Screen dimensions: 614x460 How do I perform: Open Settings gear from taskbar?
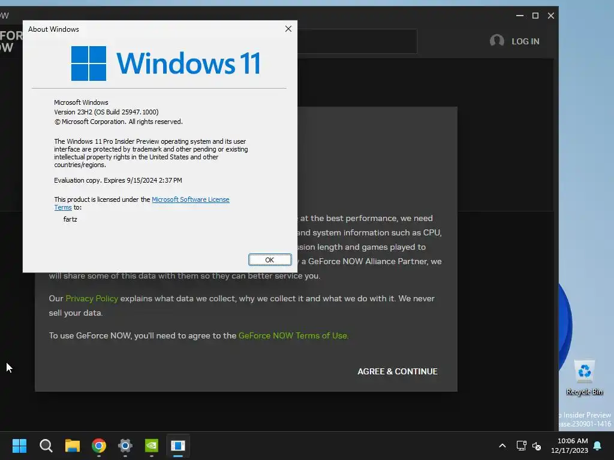pos(125,446)
